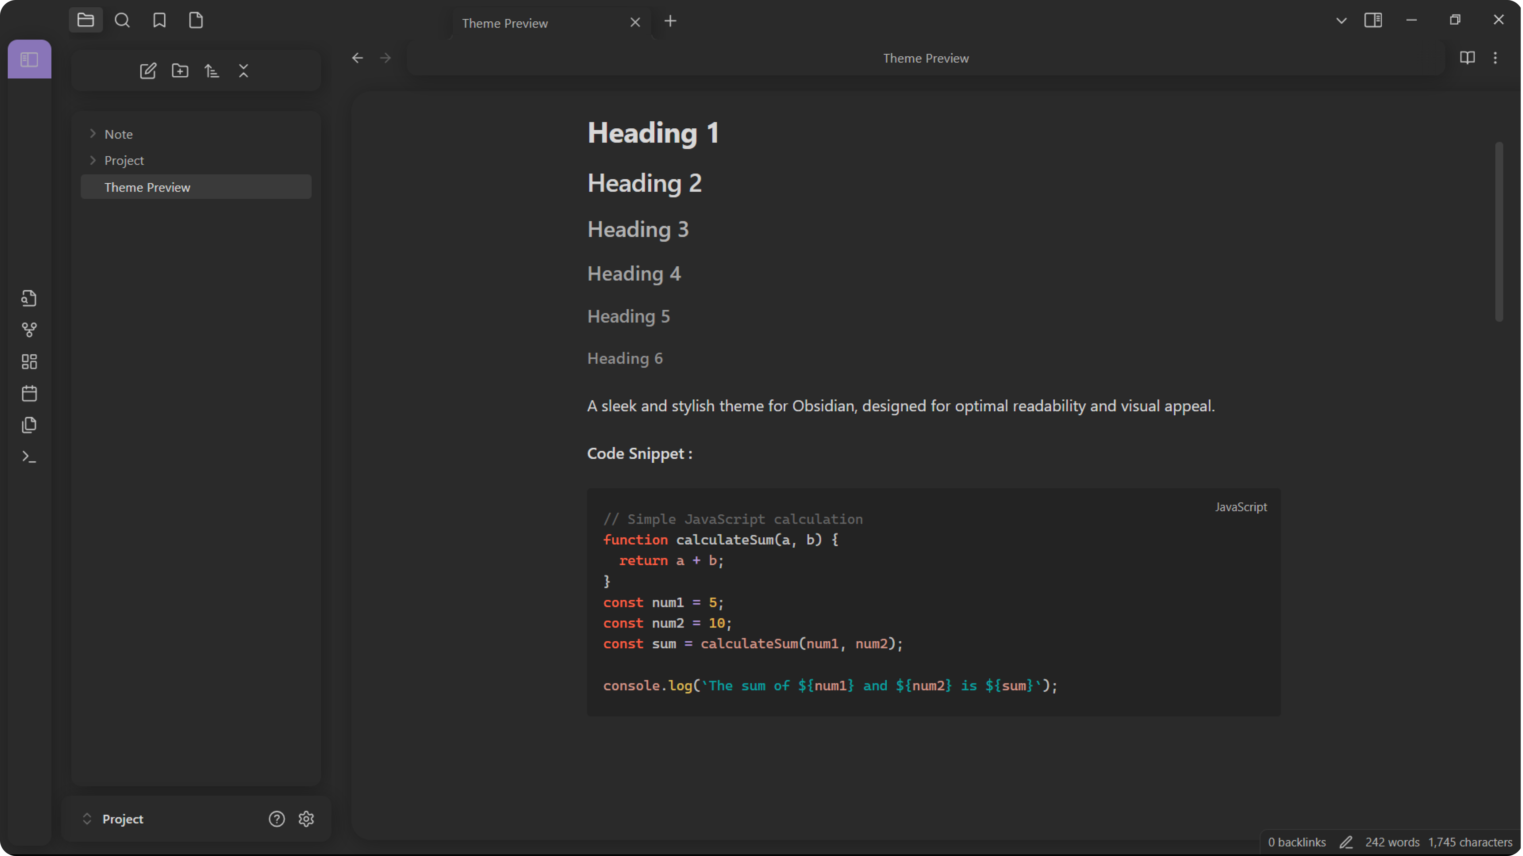Click the JavaScript language label on the code block

(1241, 507)
